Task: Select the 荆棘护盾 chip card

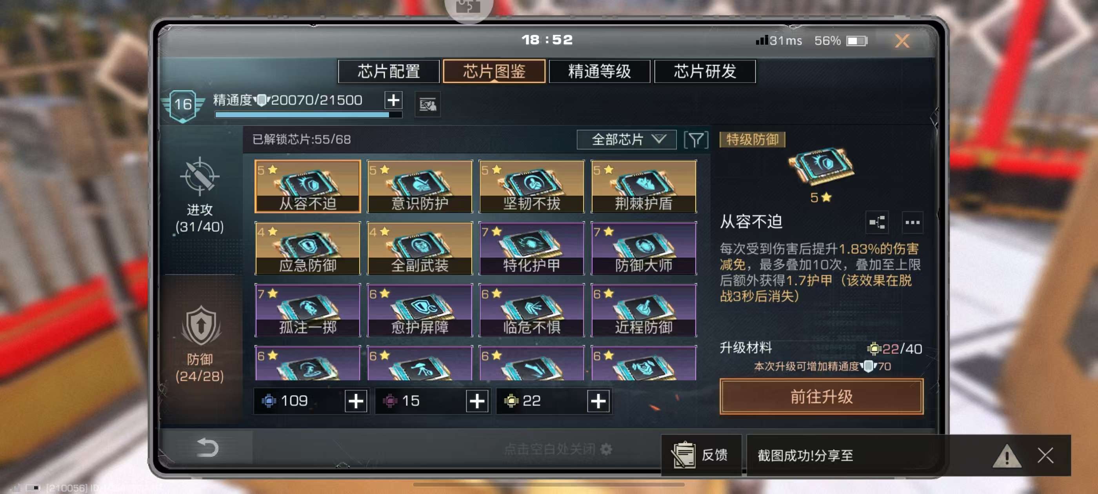Action: coord(643,186)
